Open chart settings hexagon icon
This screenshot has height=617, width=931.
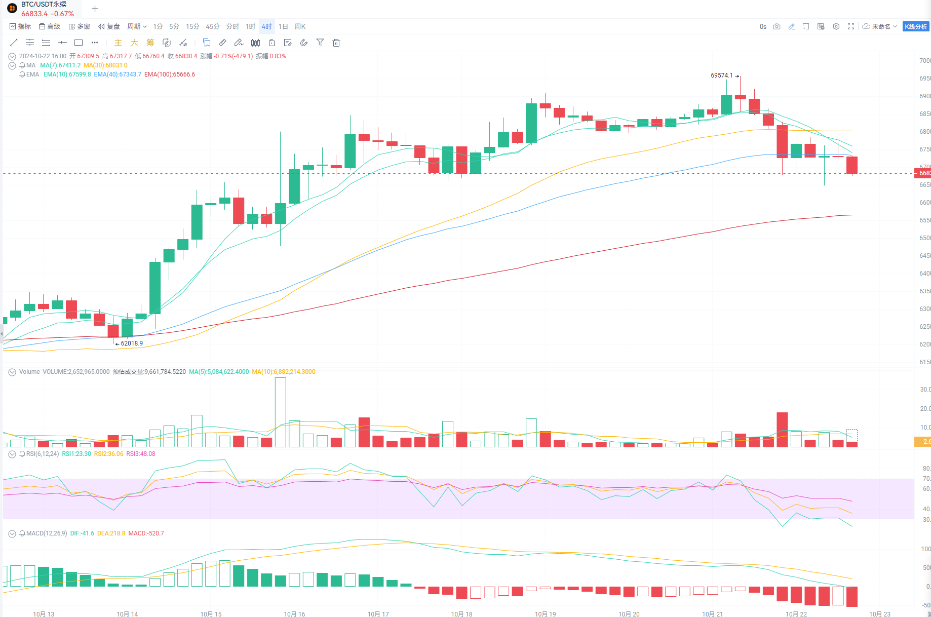836,26
